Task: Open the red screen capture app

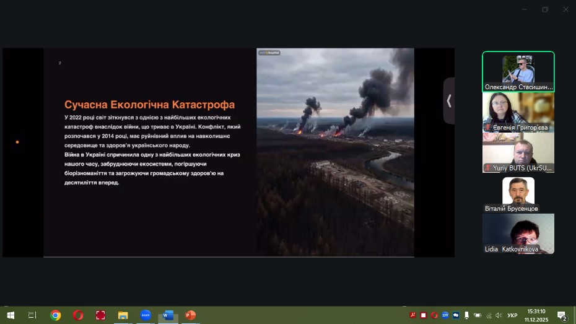Action: (x=100, y=315)
